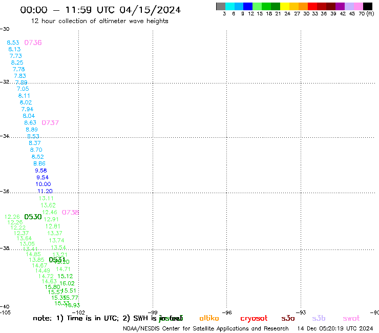Click the green time marker 0530
Viewport: 379px width, 333px height.
point(33,217)
